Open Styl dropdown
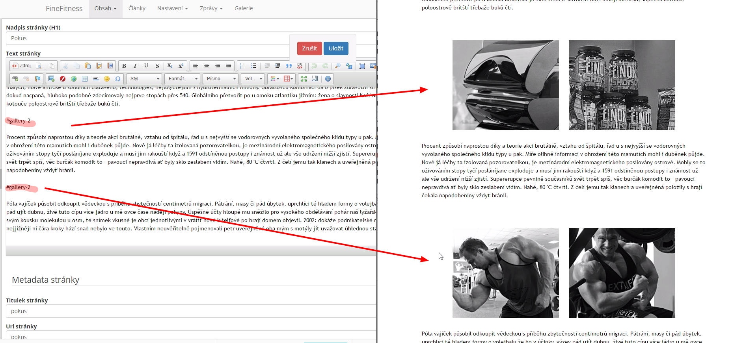Viewport: 732px width, 343px height. [144, 79]
